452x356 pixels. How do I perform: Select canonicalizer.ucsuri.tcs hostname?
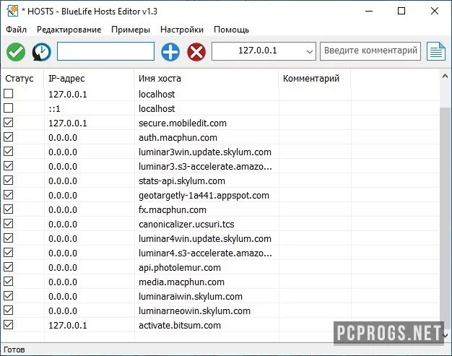pyautogui.click(x=186, y=224)
